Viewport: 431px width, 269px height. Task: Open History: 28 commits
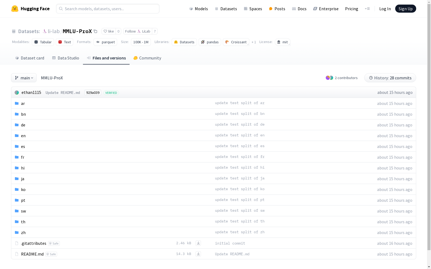pyautogui.click(x=390, y=78)
